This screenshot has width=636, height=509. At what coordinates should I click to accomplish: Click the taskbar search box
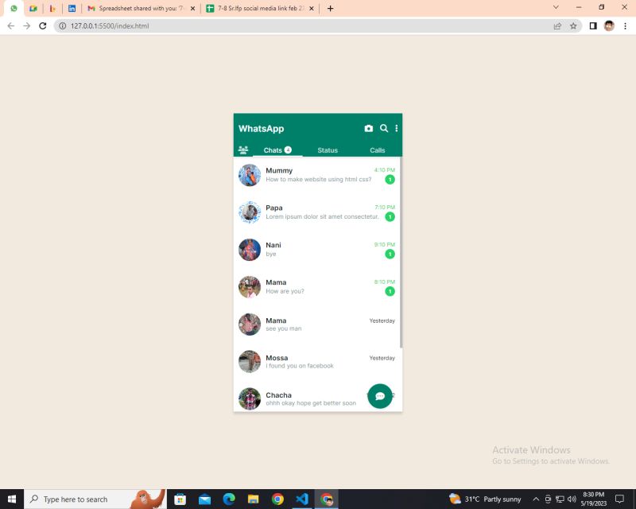(x=95, y=499)
